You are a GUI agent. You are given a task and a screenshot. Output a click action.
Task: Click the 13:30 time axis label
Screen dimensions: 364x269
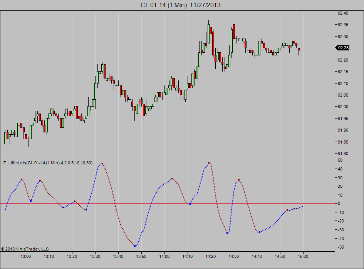[95, 256]
